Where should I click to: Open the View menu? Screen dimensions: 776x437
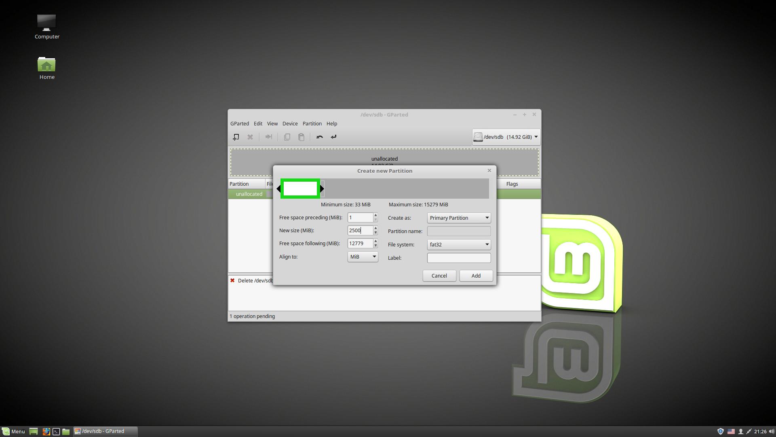click(x=272, y=124)
